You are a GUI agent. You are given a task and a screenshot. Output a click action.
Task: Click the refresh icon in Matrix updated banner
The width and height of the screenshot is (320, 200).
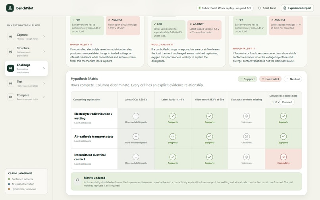tap(77, 180)
